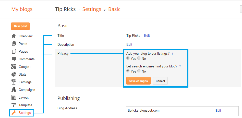242x118 pixels.
Task: Click the Campaigns AdWords icon
Action: tap(14, 90)
